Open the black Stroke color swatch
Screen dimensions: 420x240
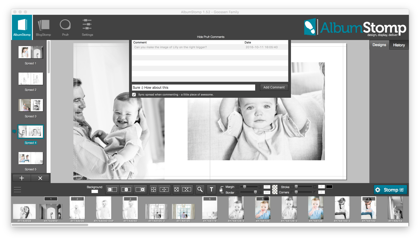(x=329, y=187)
